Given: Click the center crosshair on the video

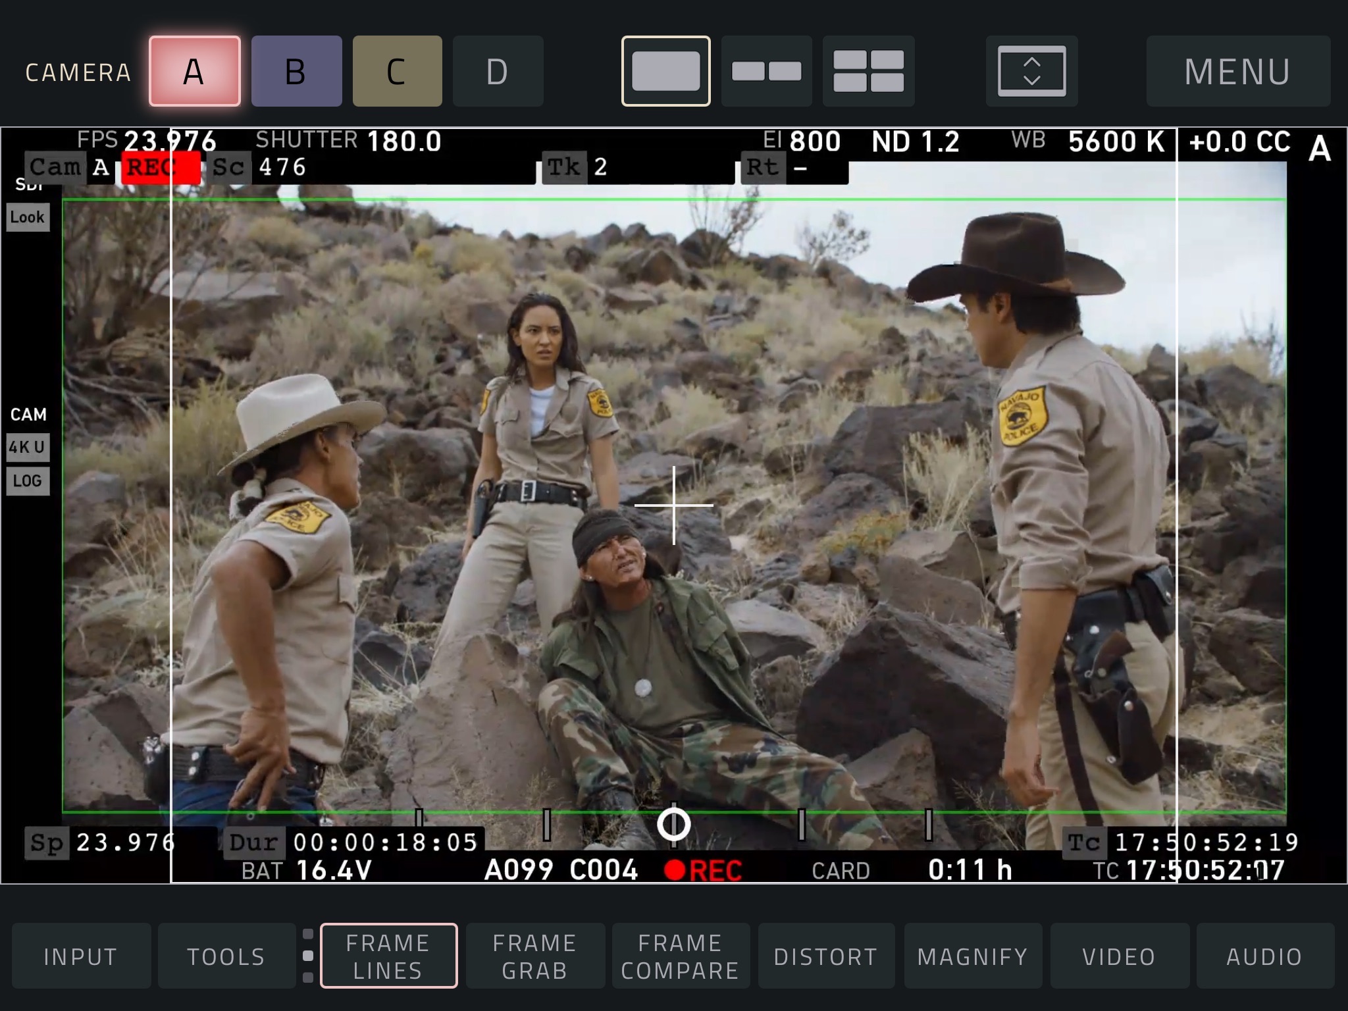Looking at the screenshot, I should tap(674, 505).
